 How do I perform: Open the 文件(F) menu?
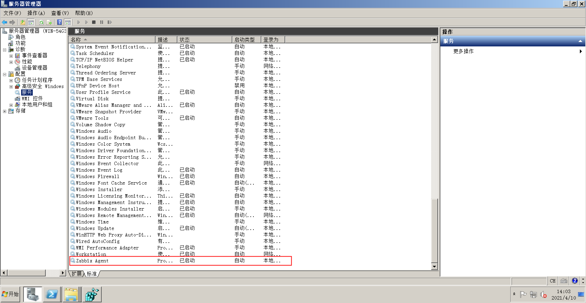tap(12, 13)
